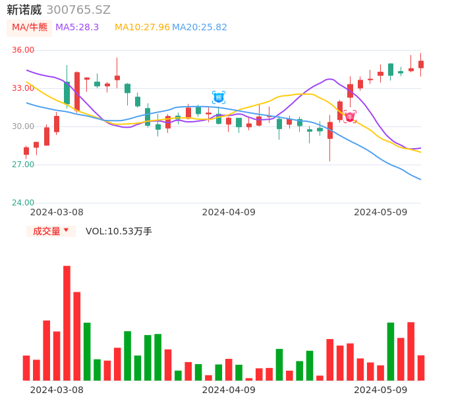Click the 2024-04-09 date below the volume chart

pos(228,390)
